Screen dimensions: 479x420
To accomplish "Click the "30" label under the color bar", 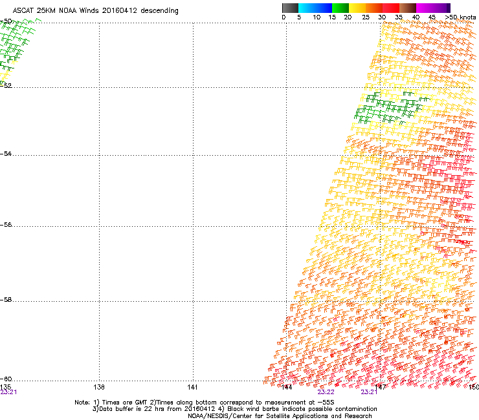I will (x=382, y=17).
